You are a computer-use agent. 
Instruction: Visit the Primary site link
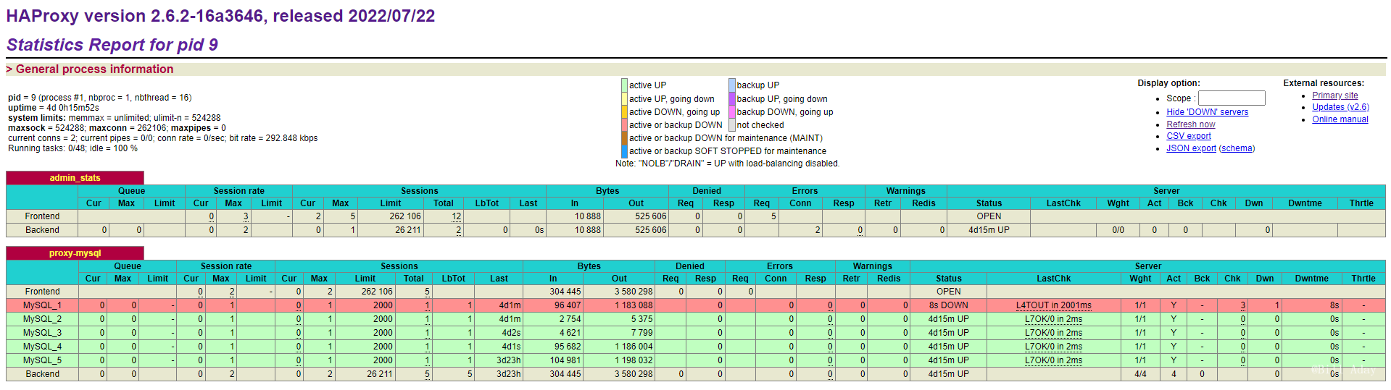click(x=1334, y=96)
